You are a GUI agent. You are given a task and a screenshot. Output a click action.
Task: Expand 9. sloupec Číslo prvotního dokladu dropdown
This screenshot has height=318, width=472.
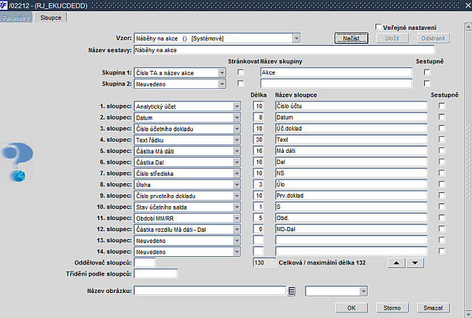pos(237,196)
